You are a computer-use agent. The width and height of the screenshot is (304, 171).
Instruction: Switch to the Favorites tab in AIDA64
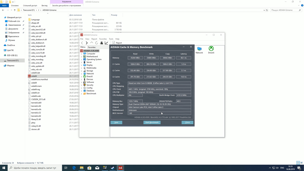coord(92,47)
